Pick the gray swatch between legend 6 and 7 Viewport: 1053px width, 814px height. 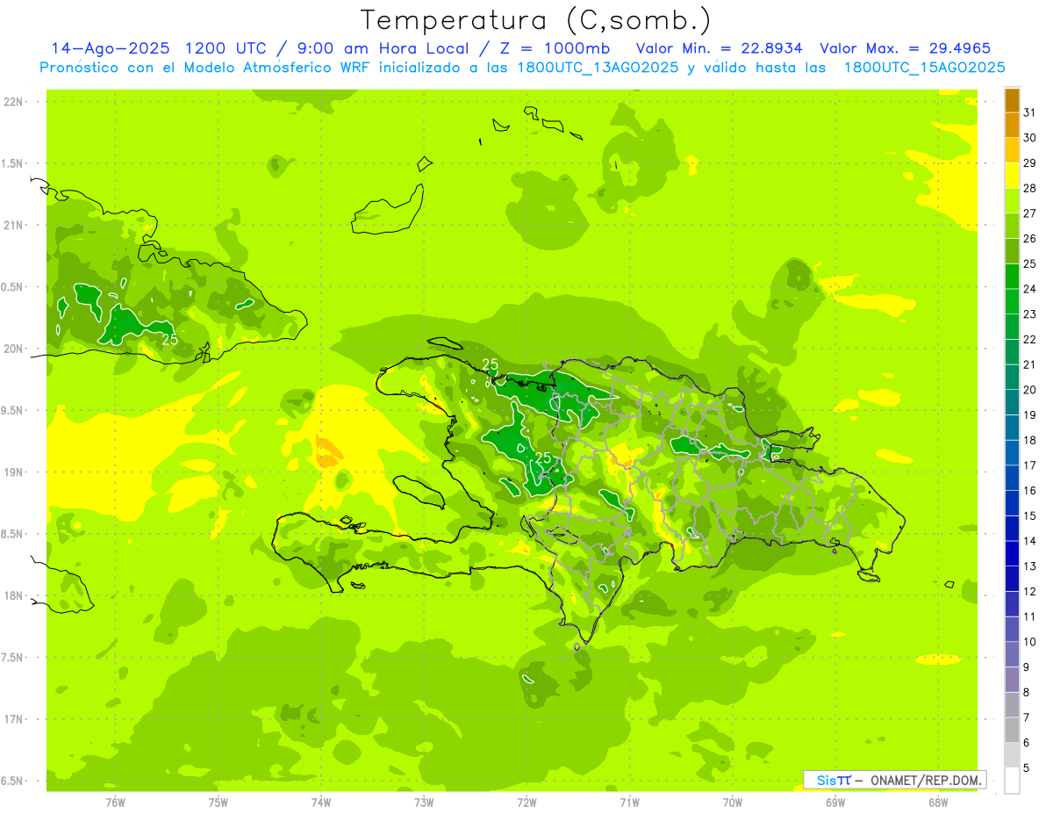1012,730
